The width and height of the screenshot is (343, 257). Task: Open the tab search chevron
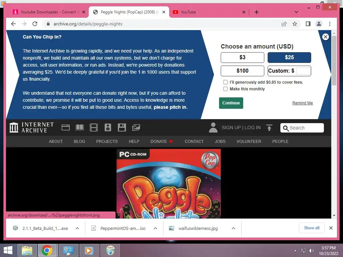coord(296,12)
